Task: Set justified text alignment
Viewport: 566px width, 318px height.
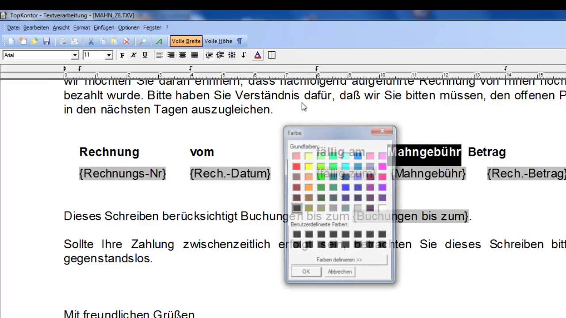Action: [x=194, y=55]
